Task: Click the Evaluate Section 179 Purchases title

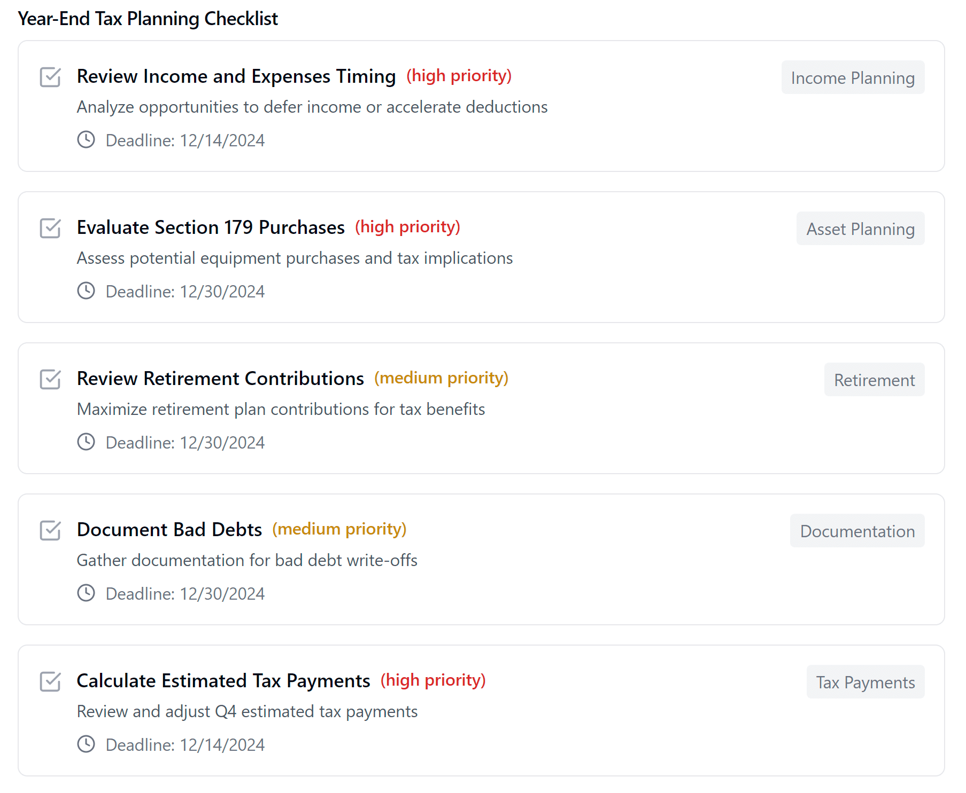Action: point(211,227)
